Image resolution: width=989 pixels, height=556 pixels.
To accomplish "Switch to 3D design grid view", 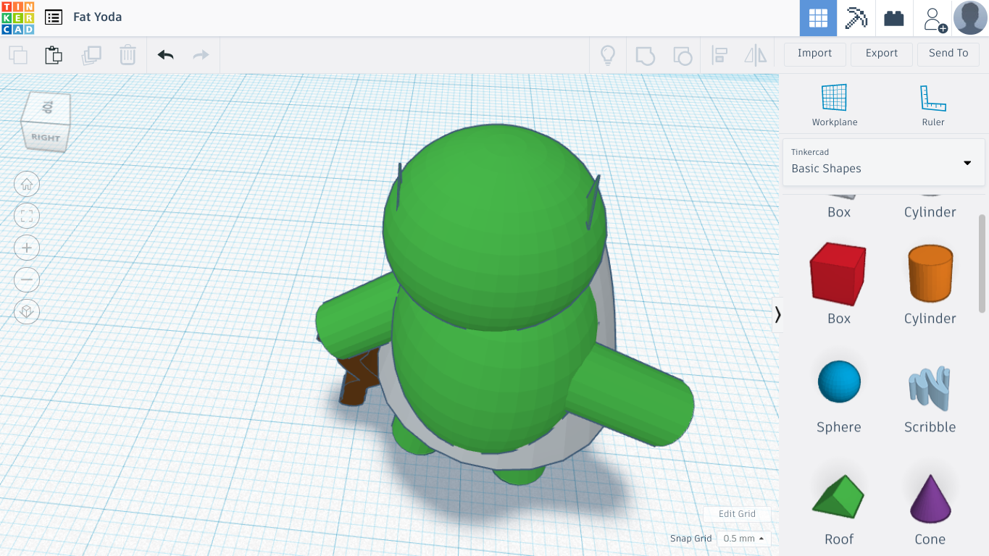I will click(x=818, y=18).
